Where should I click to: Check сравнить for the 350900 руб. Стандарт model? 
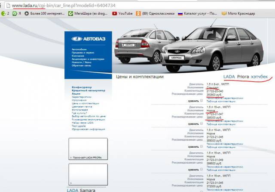point(201,100)
